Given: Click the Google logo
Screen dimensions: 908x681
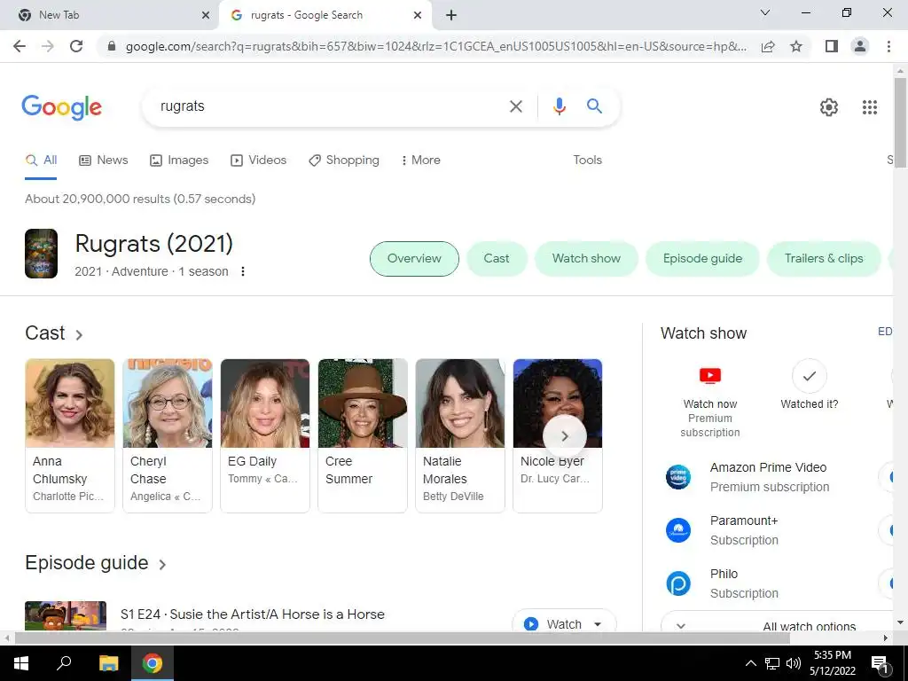Looking at the screenshot, I should coord(61,107).
